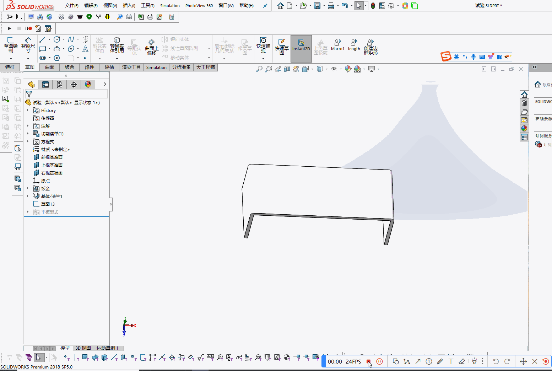Collapse the task pane with double chevron

(x=535, y=67)
